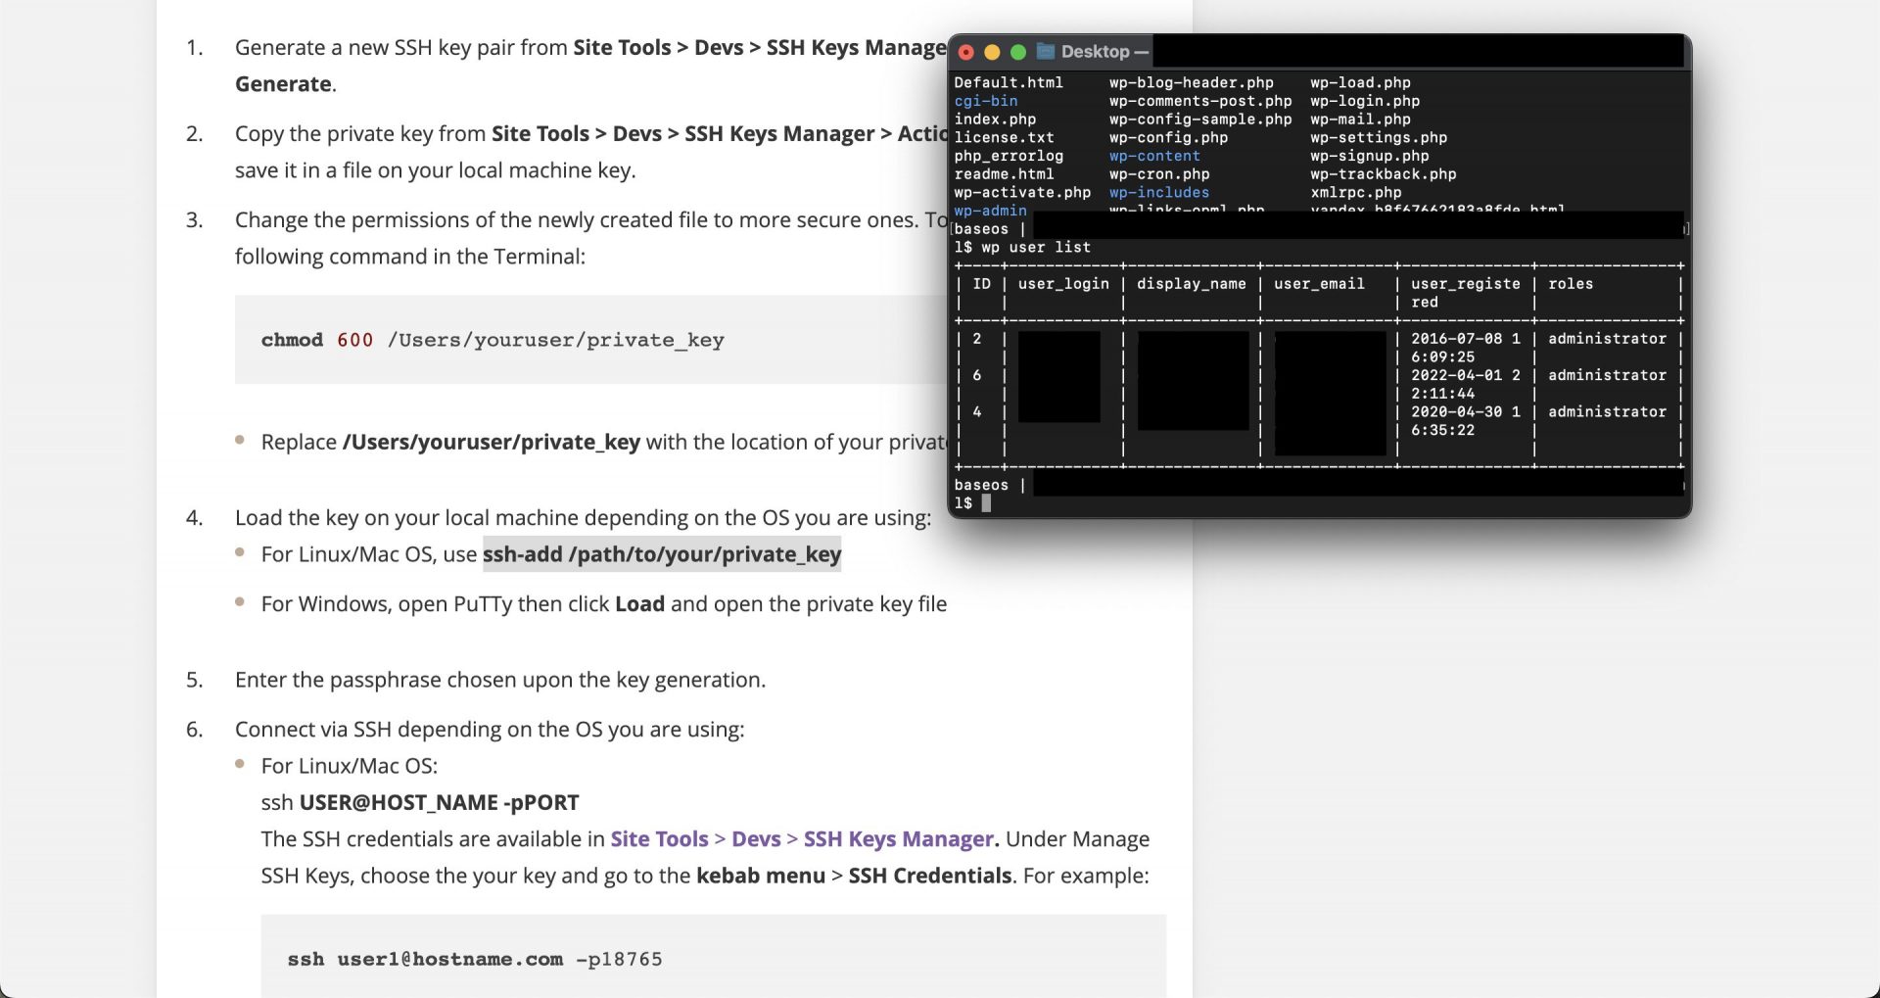The width and height of the screenshot is (1880, 998).
Task: Click the bold 'USER@HOST_NAME -pPORT' text
Action: click(440, 803)
